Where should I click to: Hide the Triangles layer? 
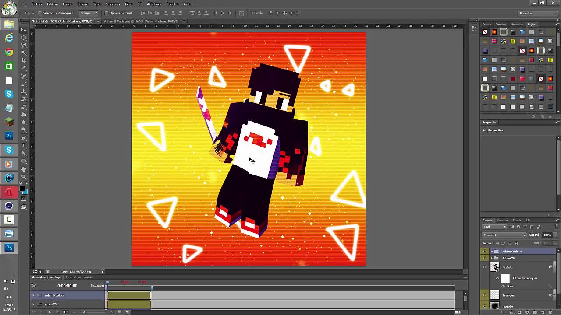pyautogui.click(x=485, y=295)
